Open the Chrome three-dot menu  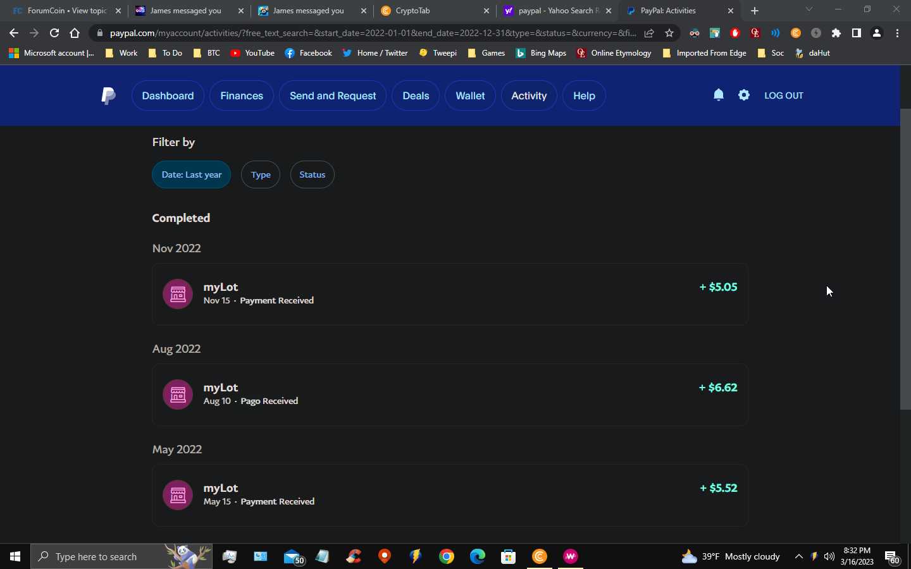[x=897, y=33]
